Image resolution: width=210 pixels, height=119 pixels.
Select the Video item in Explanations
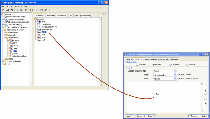pos(15,53)
